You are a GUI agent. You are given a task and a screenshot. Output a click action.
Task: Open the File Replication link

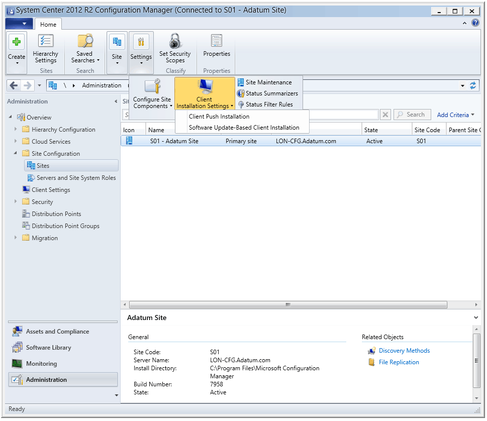(x=399, y=362)
